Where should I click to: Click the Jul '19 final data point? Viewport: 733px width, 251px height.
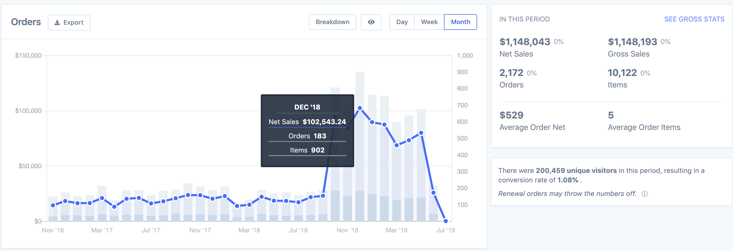click(x=446, y=221)
